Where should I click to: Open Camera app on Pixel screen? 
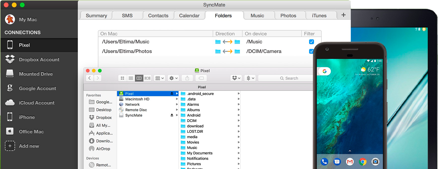pyautogui.click(x=375, y=162)
